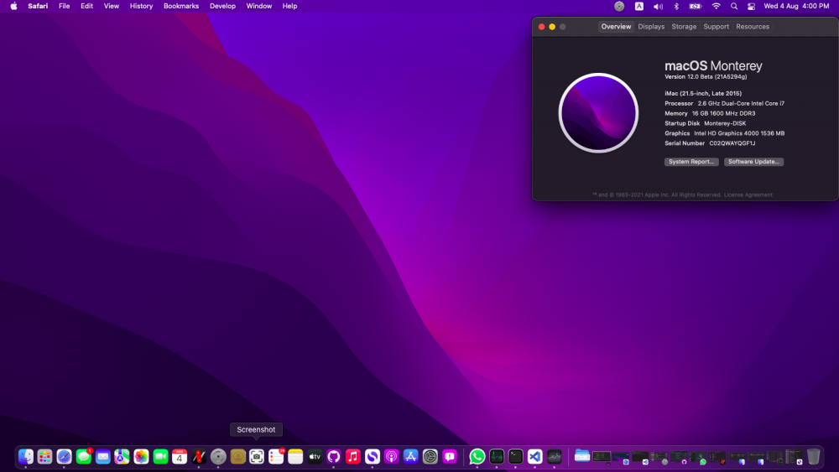
Task: Open Podcasts app in Dock
Action: click(x=392, y=457)
